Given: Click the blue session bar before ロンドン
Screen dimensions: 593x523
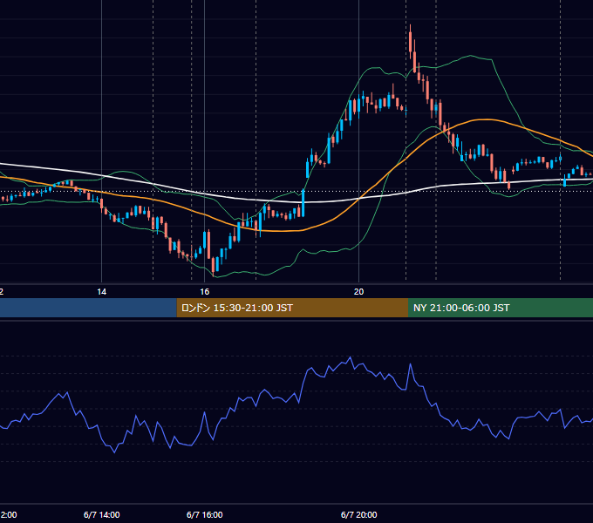Looking at the screenshot, I should [88, 308].
